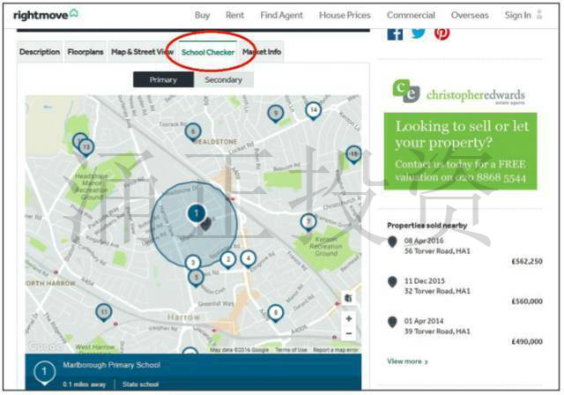Click the Street View pegman icon
This screenshot has width=564, height=395.
(348, 298)
